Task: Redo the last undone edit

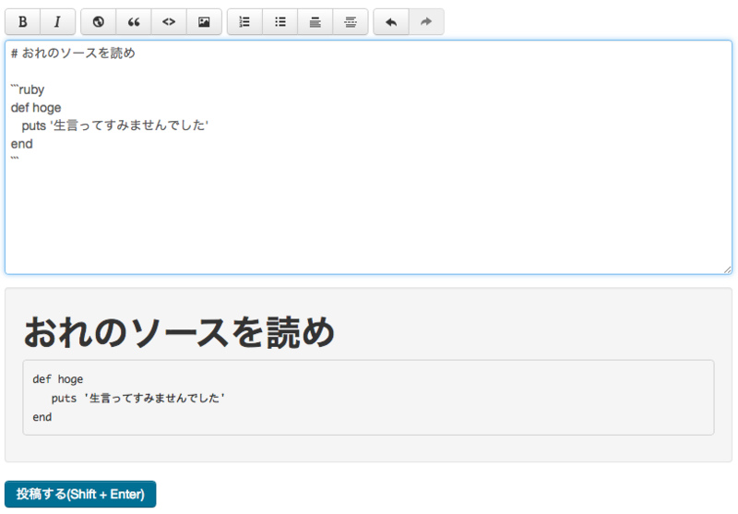Action: coord(426,21)
